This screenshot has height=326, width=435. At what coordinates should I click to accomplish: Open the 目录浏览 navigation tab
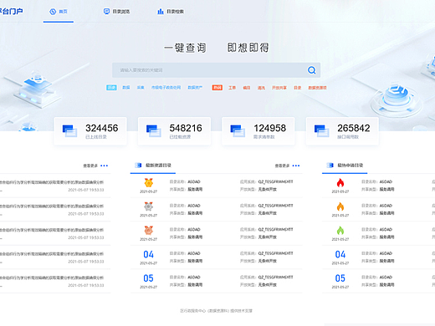116,12
